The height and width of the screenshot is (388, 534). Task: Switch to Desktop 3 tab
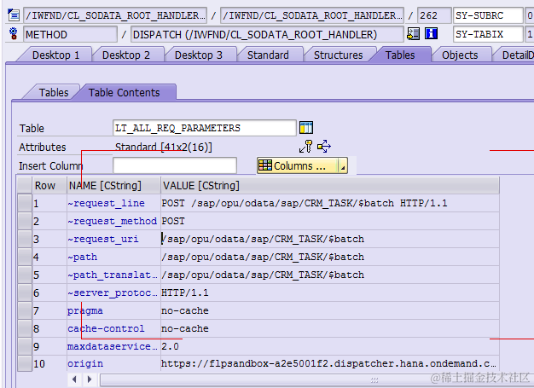point(198,55)
